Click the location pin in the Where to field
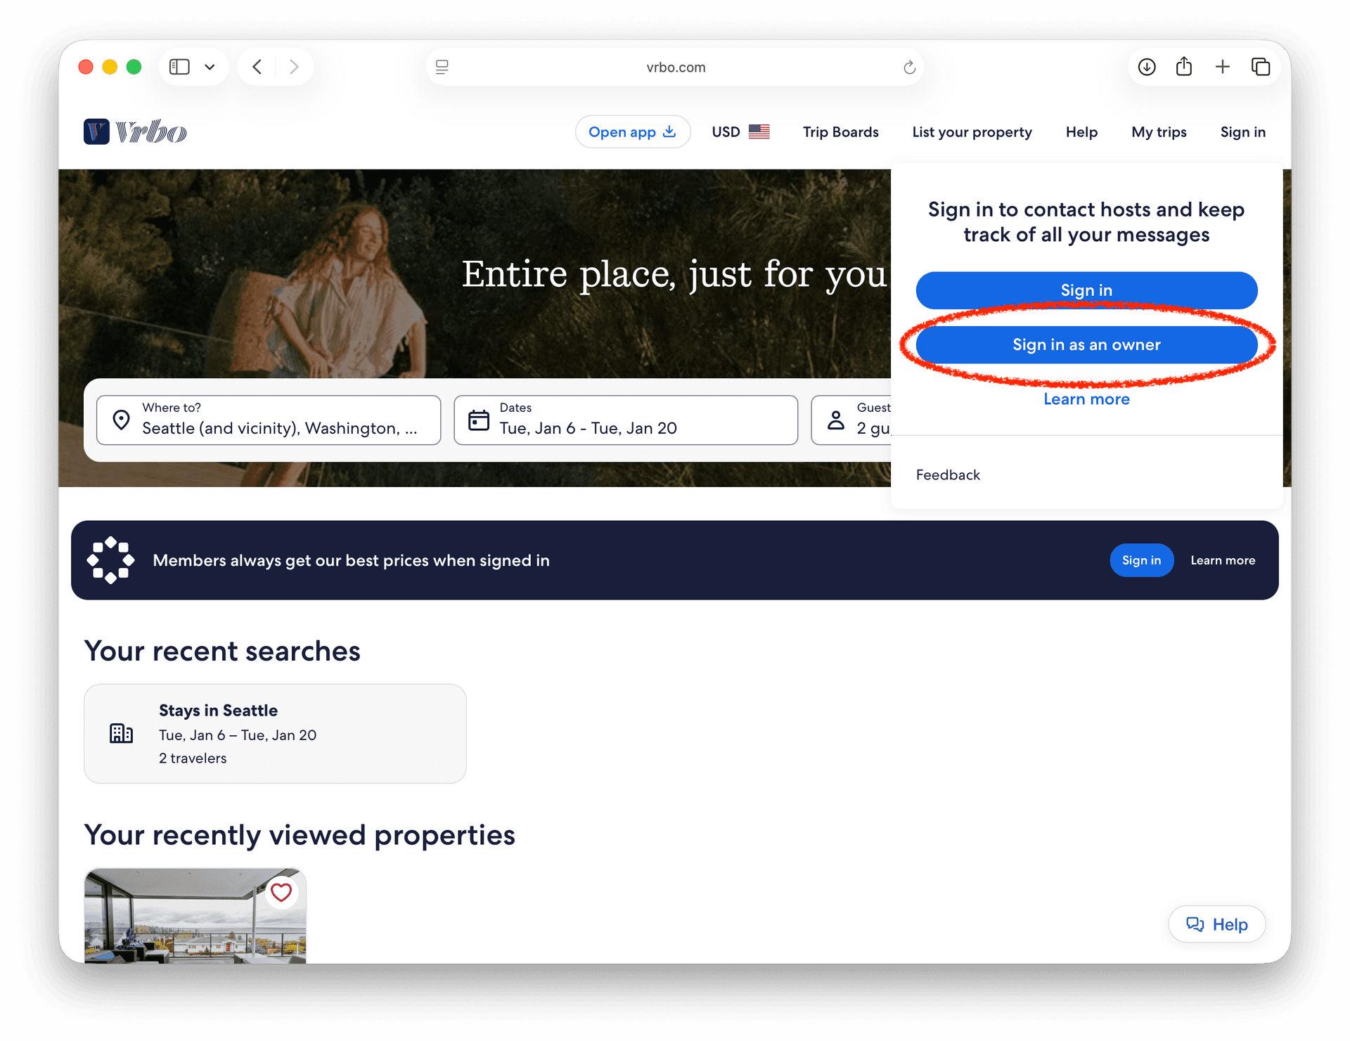Viewport: 1350px width, 1041px height. pos(122,420)
